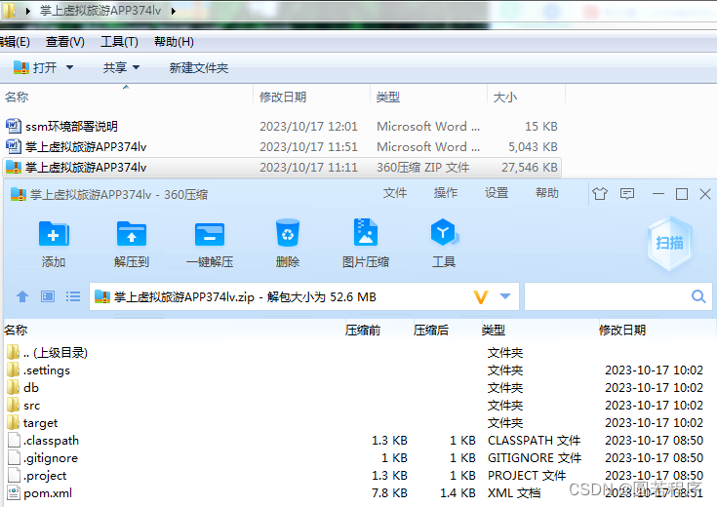Select the .settings folder icon
The image size is (717, 507).
point(14,370)
